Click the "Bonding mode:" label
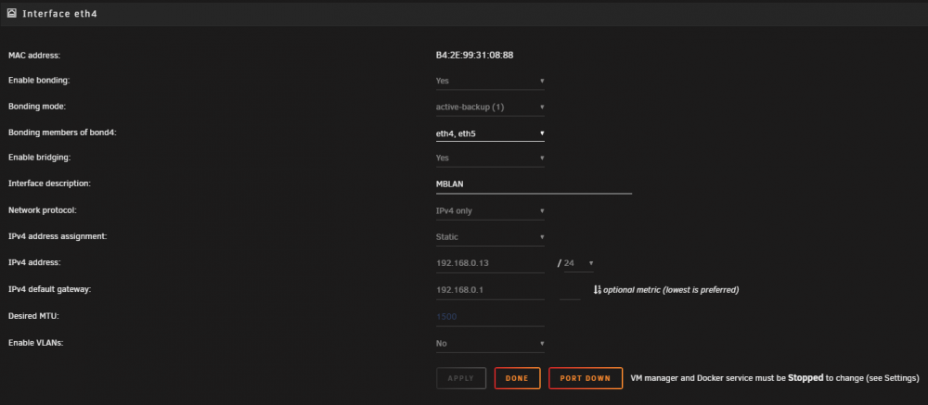 pyautogui.click(x=36, y=107)
